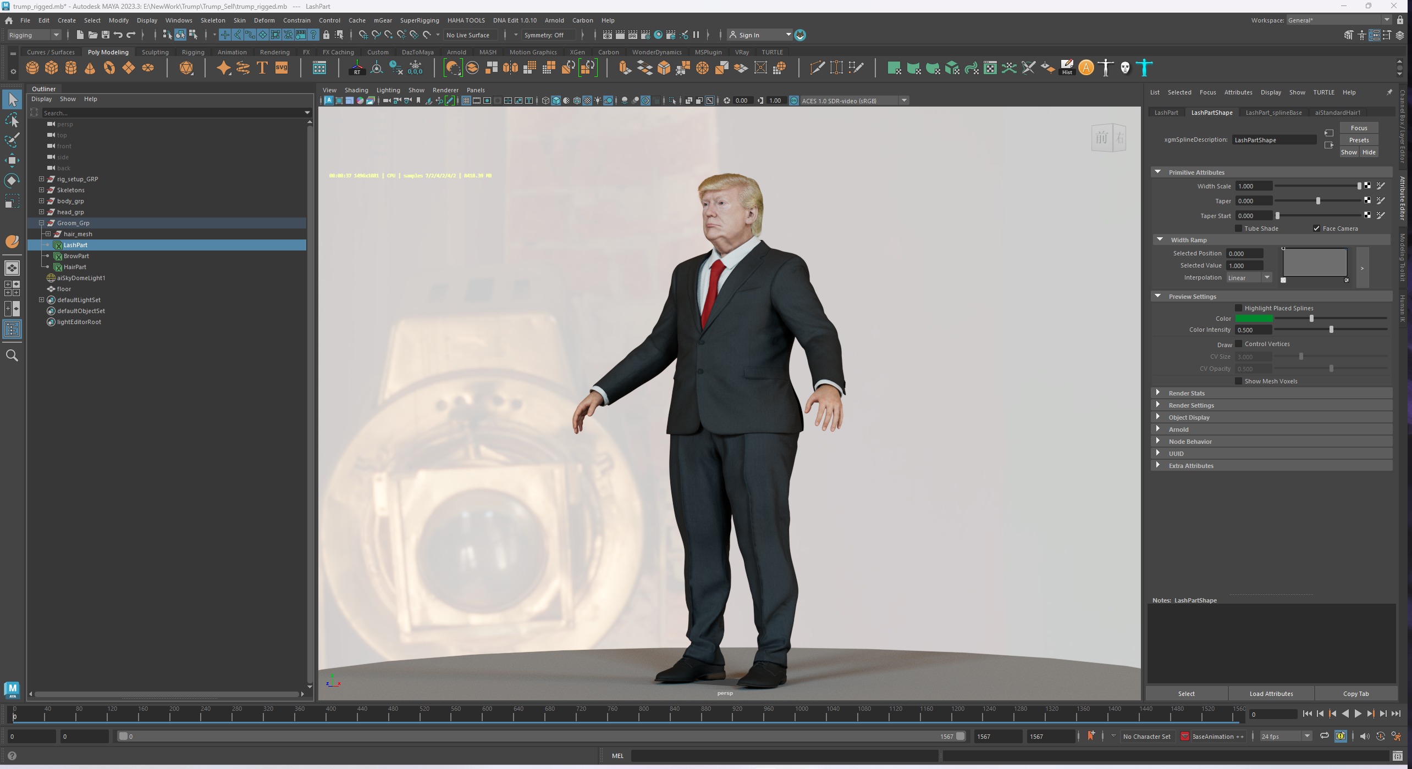Click the save scene icon
The image size is (1412, 769).
click(x=105, y=35)
